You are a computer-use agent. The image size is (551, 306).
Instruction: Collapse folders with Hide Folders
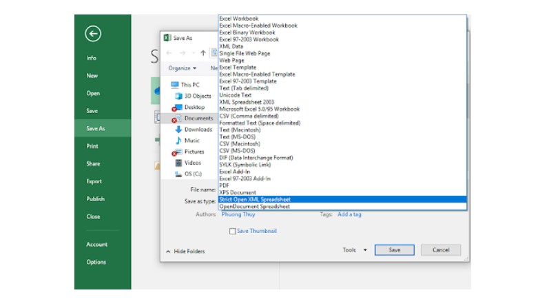coord(185,251)
